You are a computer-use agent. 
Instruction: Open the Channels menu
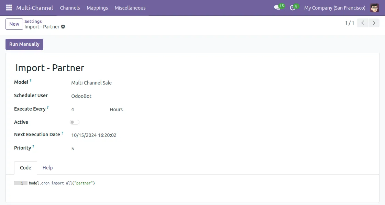pyautogui.click(x=70, y=8)
